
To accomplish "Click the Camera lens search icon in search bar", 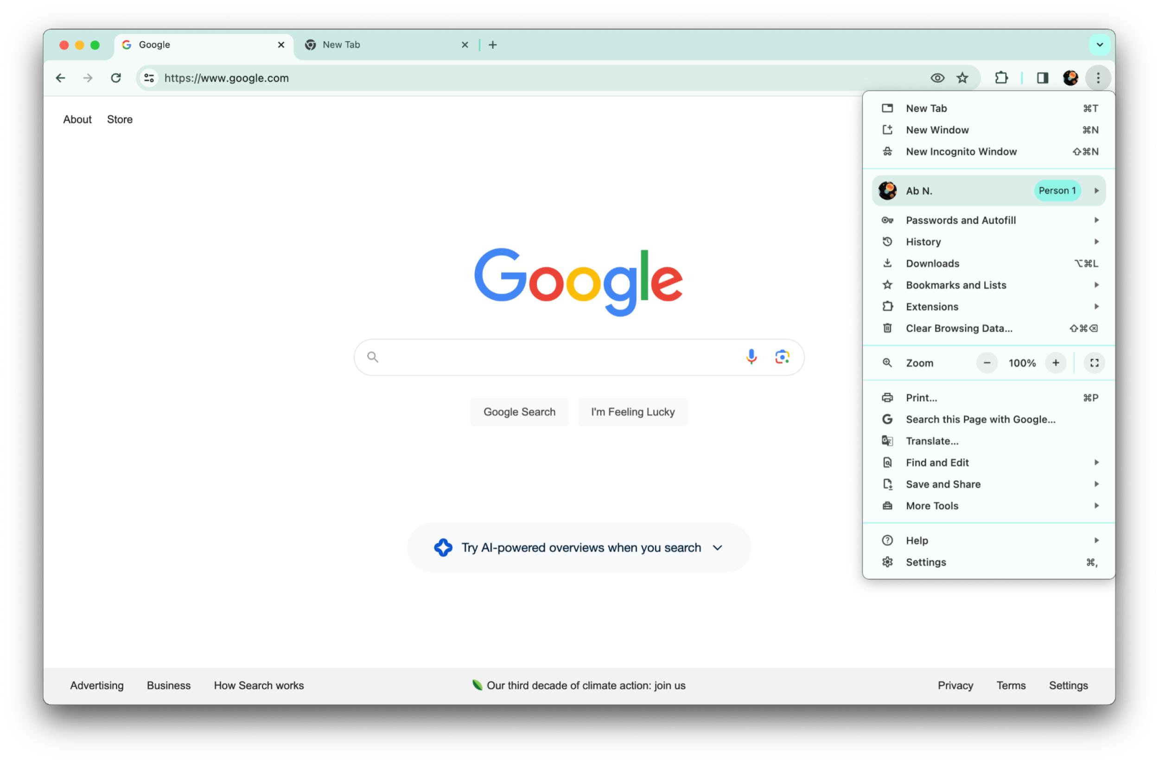I will click(781, 355).
